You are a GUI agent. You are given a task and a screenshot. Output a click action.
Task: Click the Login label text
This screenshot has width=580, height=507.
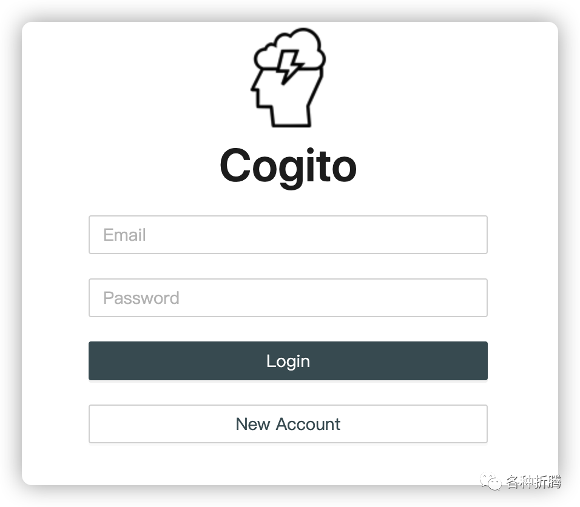[x=288, y=361]
